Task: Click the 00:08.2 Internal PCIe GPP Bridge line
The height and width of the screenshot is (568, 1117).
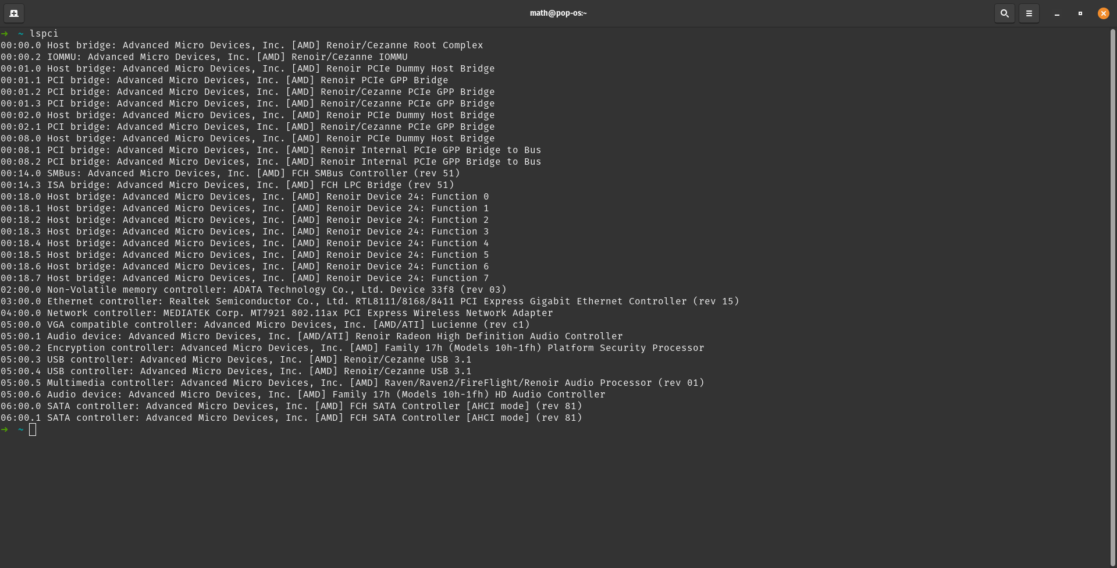Action: [271, 161]
